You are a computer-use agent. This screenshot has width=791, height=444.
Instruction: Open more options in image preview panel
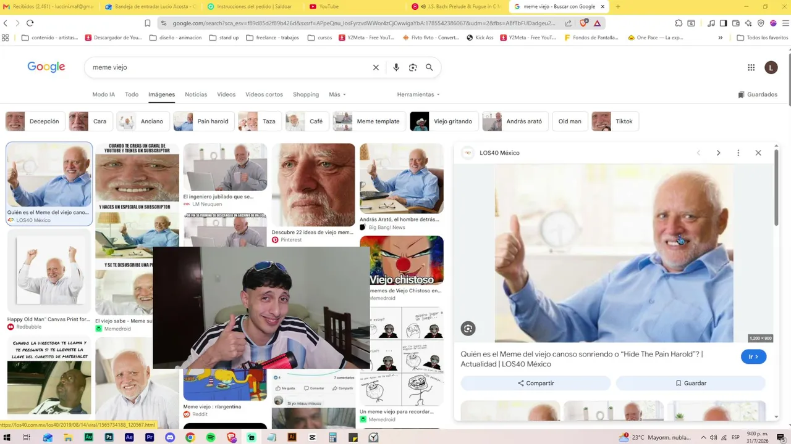738,153
